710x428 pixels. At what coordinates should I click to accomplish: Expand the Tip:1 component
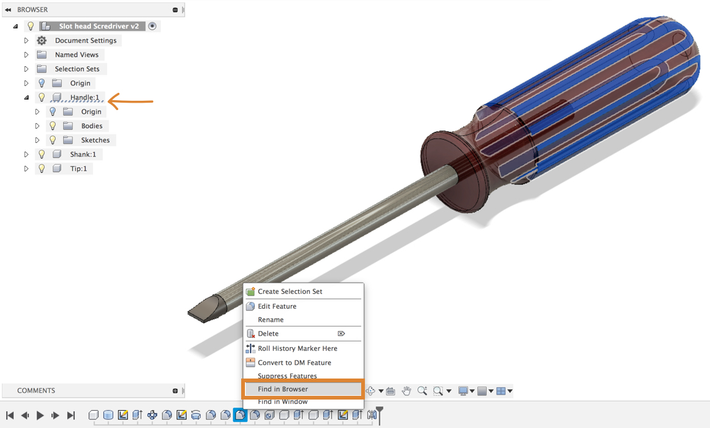pos(26,168)
